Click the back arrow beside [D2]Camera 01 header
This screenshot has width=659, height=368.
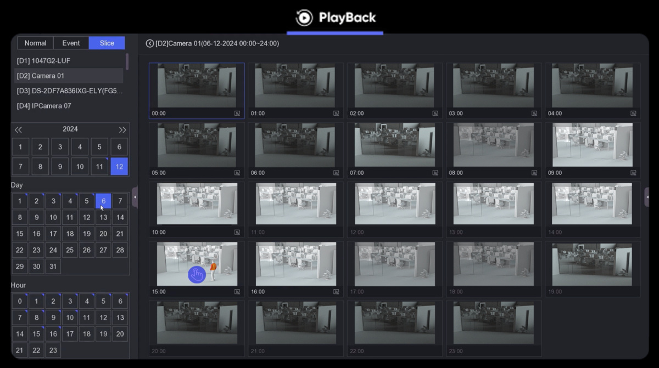point(149,43)
